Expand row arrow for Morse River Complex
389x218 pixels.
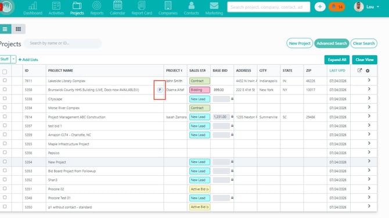click(x=369, y=107)
